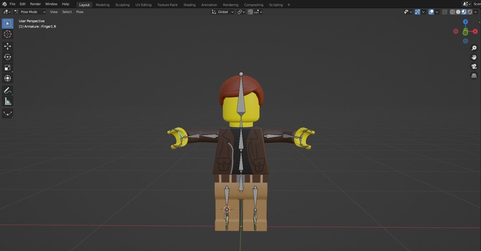Click the negative X axis gizmo circle
This screenshot has height=251, width=481.
pyautogui.click(x=456, y=31)
